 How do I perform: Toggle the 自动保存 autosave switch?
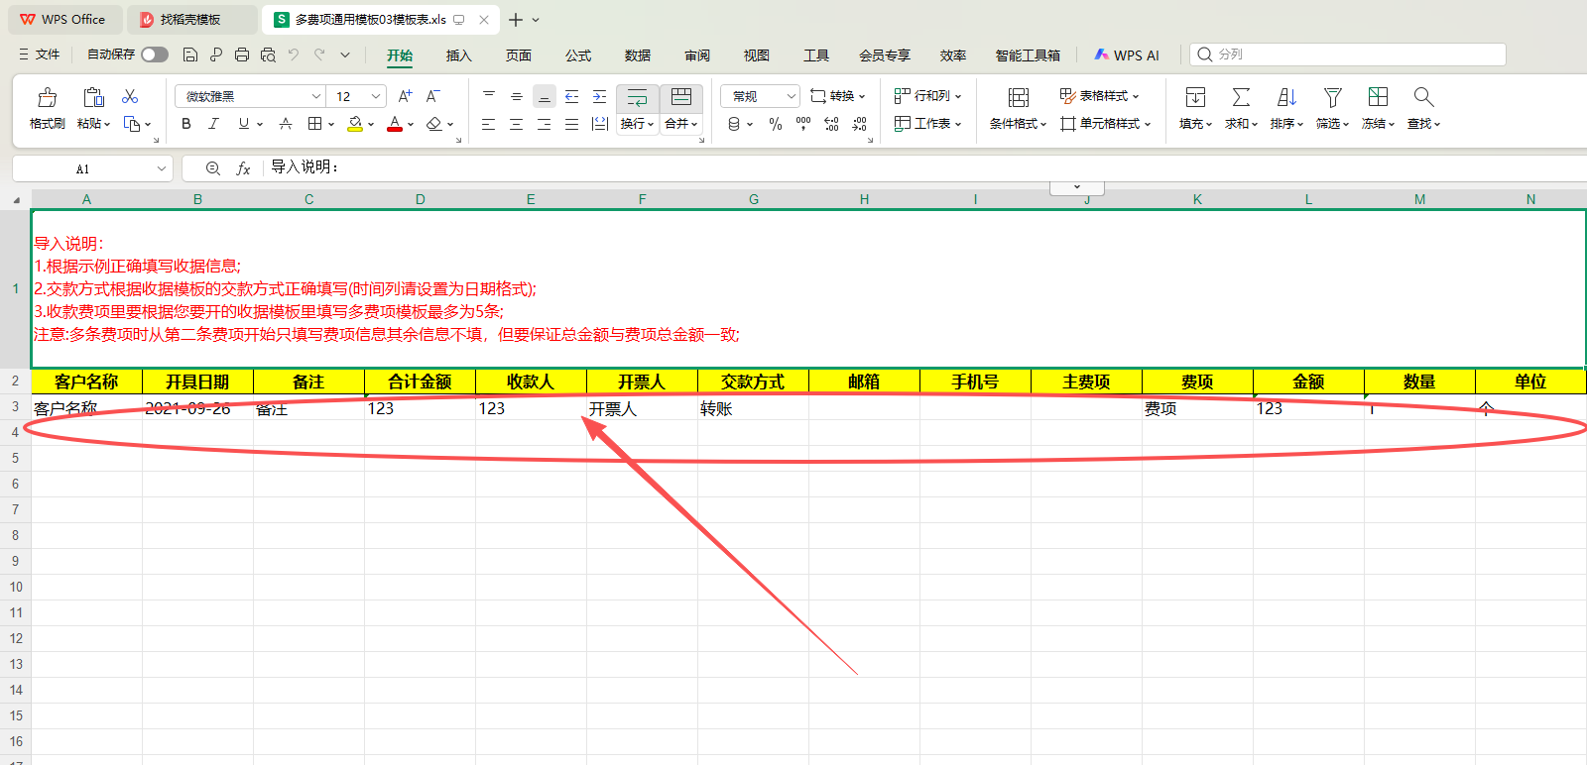(154, 55)
